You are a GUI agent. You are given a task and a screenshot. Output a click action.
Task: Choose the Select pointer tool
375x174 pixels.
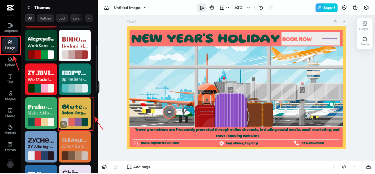point(202,8)
